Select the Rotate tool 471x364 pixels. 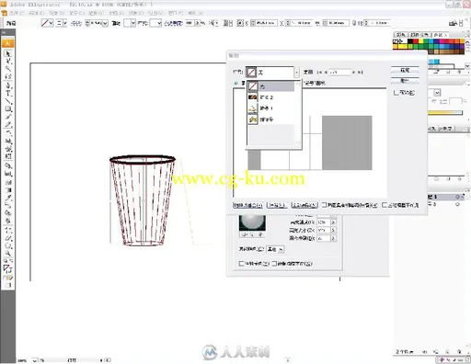pyautogui.click(x=7, y=133)
